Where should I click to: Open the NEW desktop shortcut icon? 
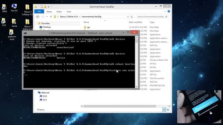pyautogui.click(x=4, y=8)
